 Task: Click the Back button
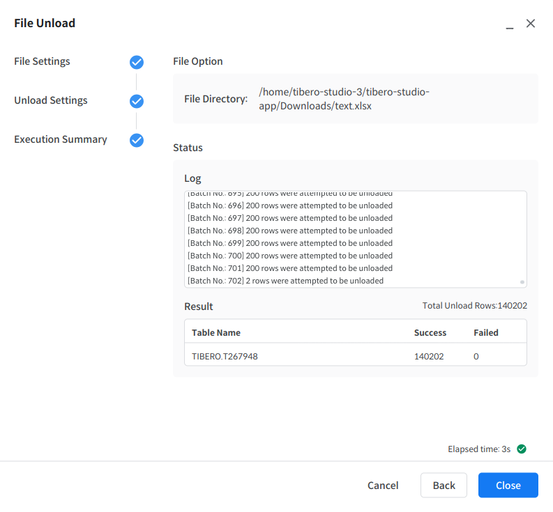[x=444, y=486]
